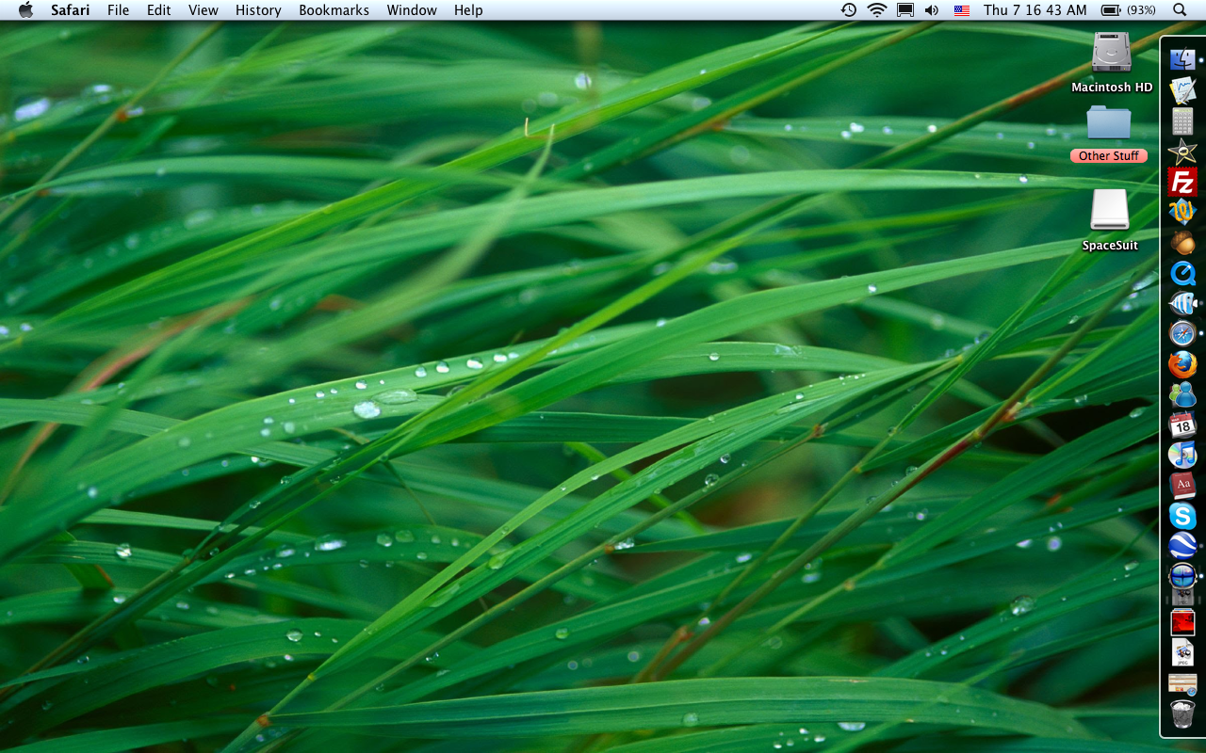Open the Bookmarks menu
1206x753 pixels.
click(x=334, y=10)
